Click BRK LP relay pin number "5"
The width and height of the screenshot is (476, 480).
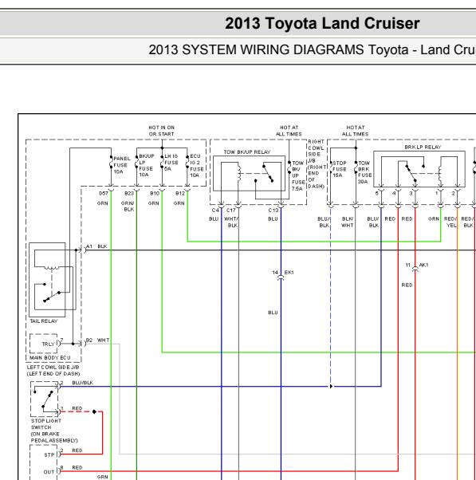click(377, 194)
